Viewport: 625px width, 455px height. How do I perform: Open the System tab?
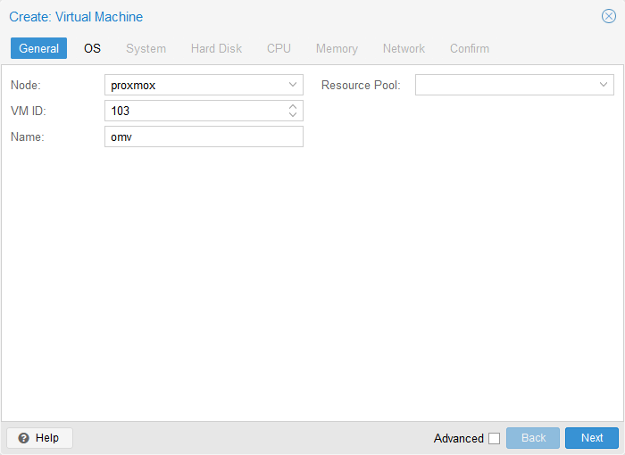click(146, 48)
